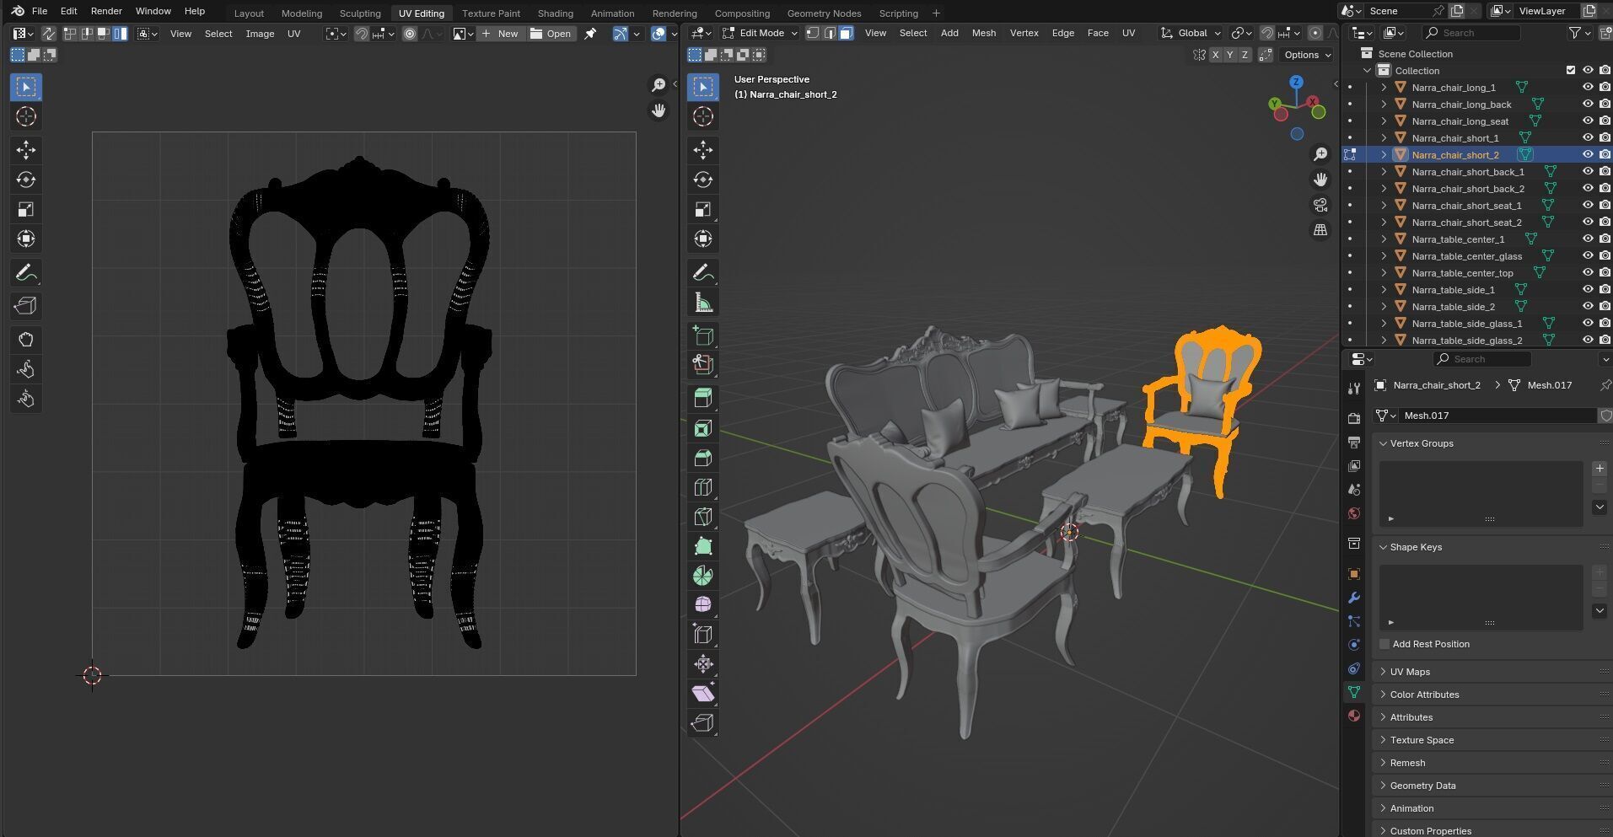
Task: Select the Scale tool in the 3D viewport toolbar
Action: pyautogui.click(x=703, y=209)
